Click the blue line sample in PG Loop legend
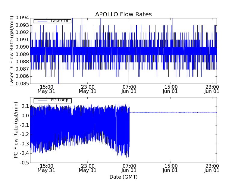 coord(42,100)
